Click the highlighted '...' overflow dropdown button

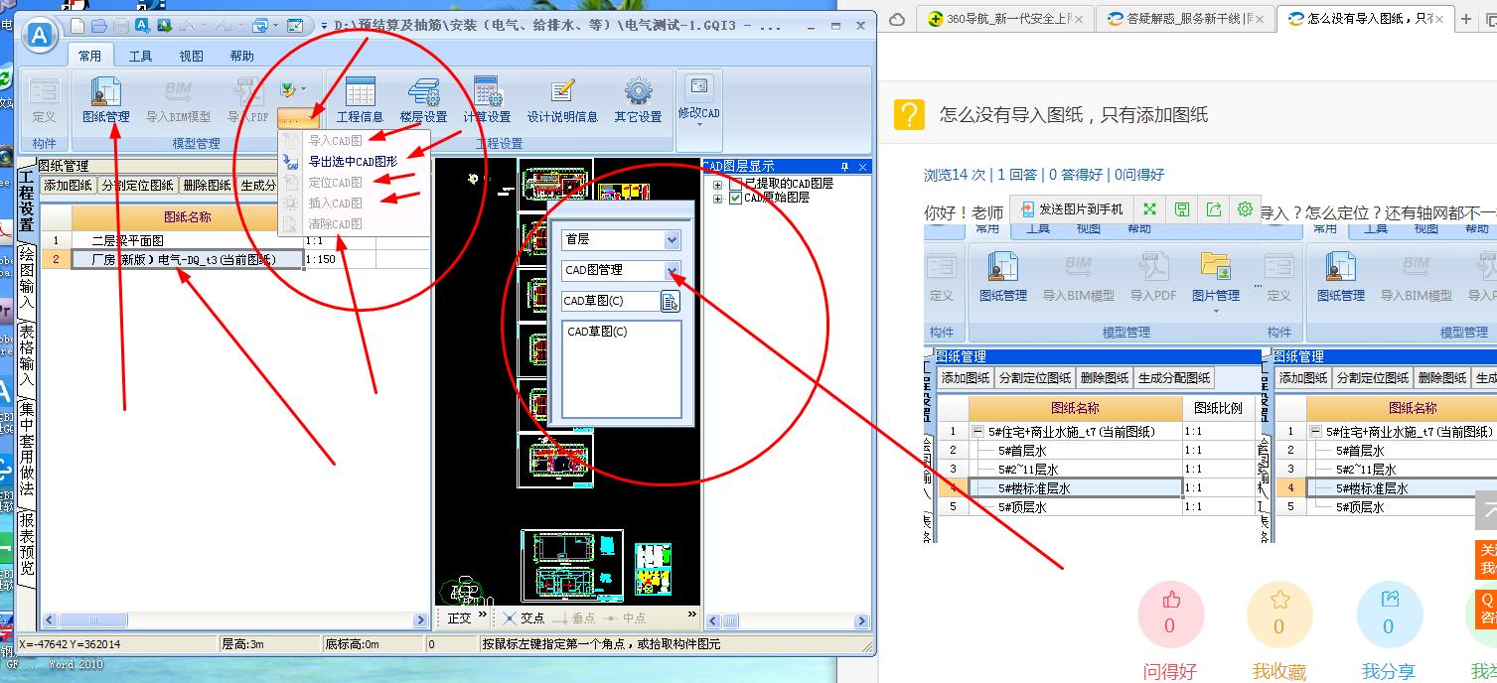pos(299,117)
